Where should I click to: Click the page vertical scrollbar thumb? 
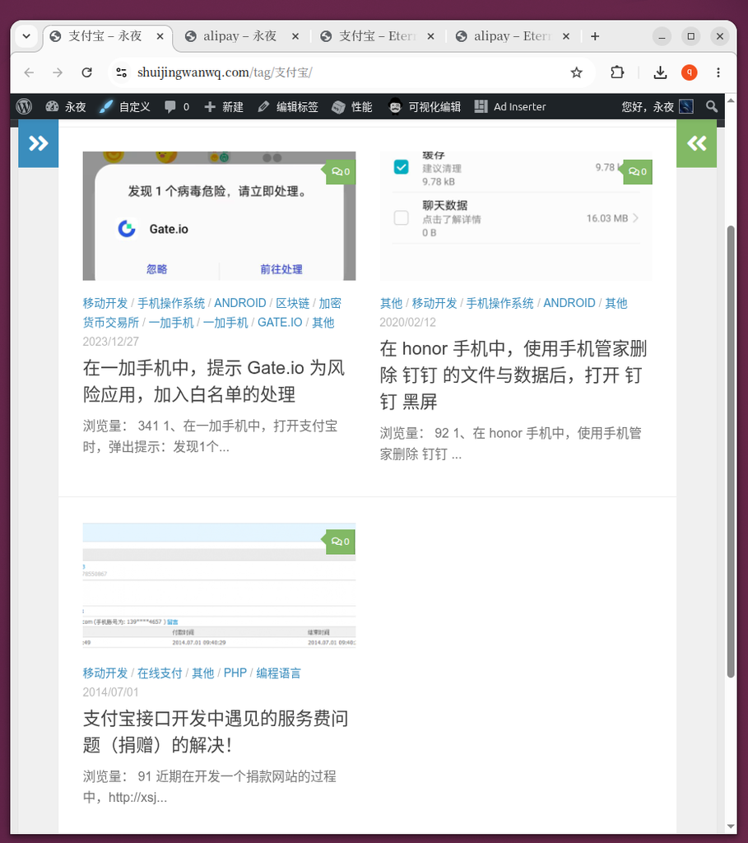click(730, 452)
